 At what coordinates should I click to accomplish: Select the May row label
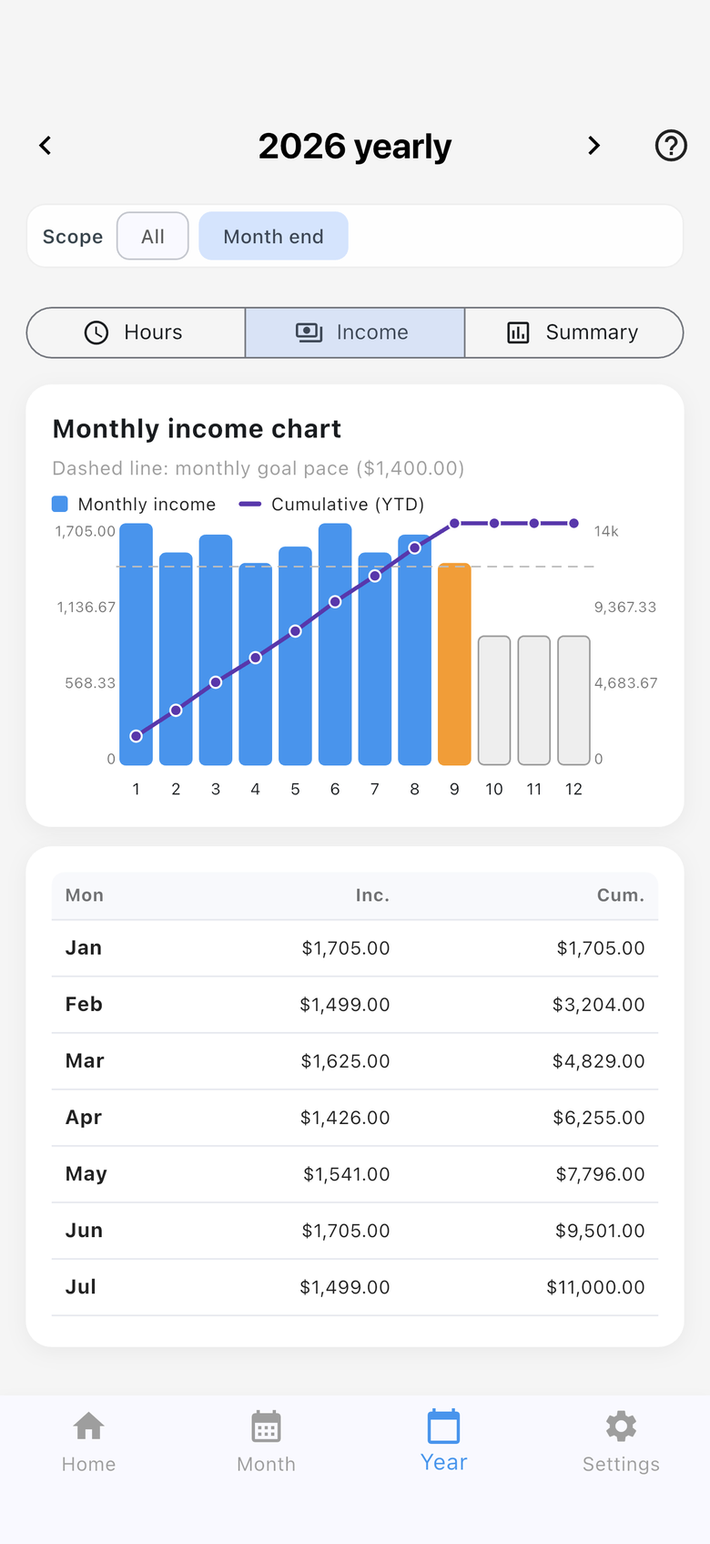point(86,1174)
